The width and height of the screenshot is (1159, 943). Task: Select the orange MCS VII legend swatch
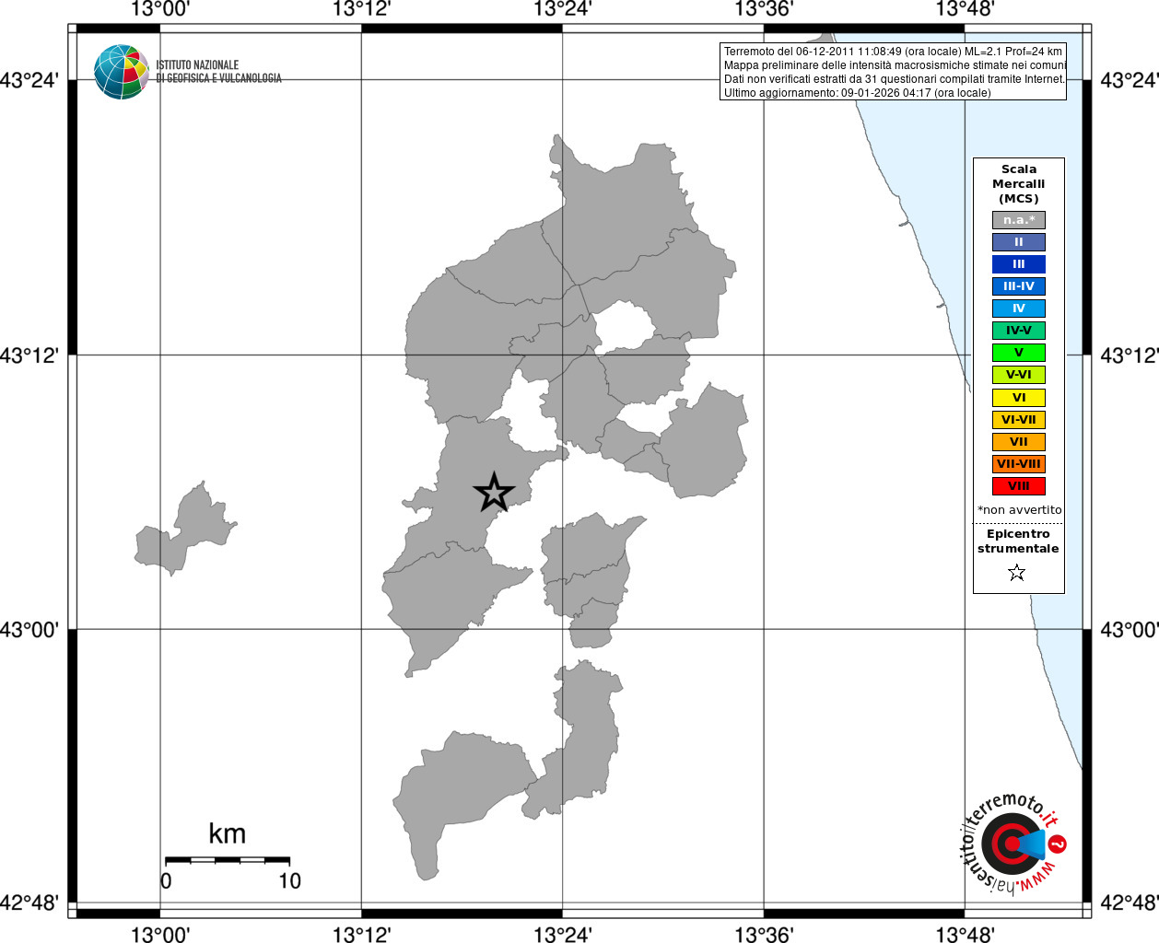coord(1019,442)
